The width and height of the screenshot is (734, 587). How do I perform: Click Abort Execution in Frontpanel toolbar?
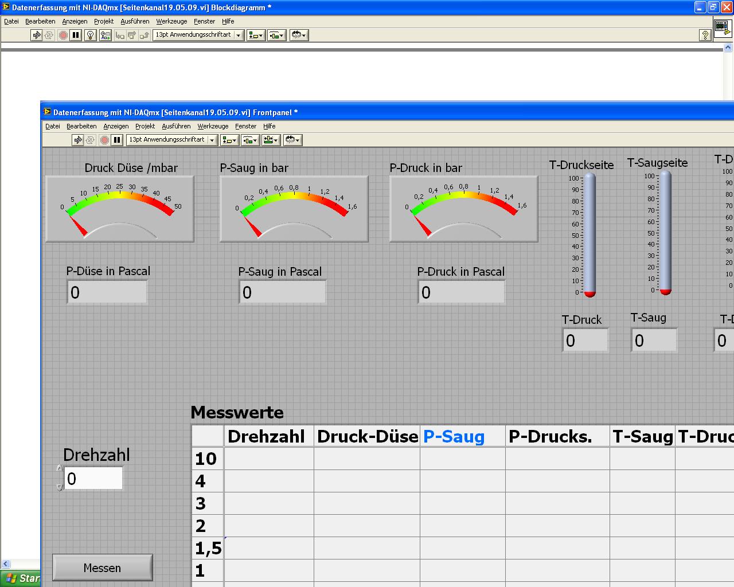pos(104,140)
